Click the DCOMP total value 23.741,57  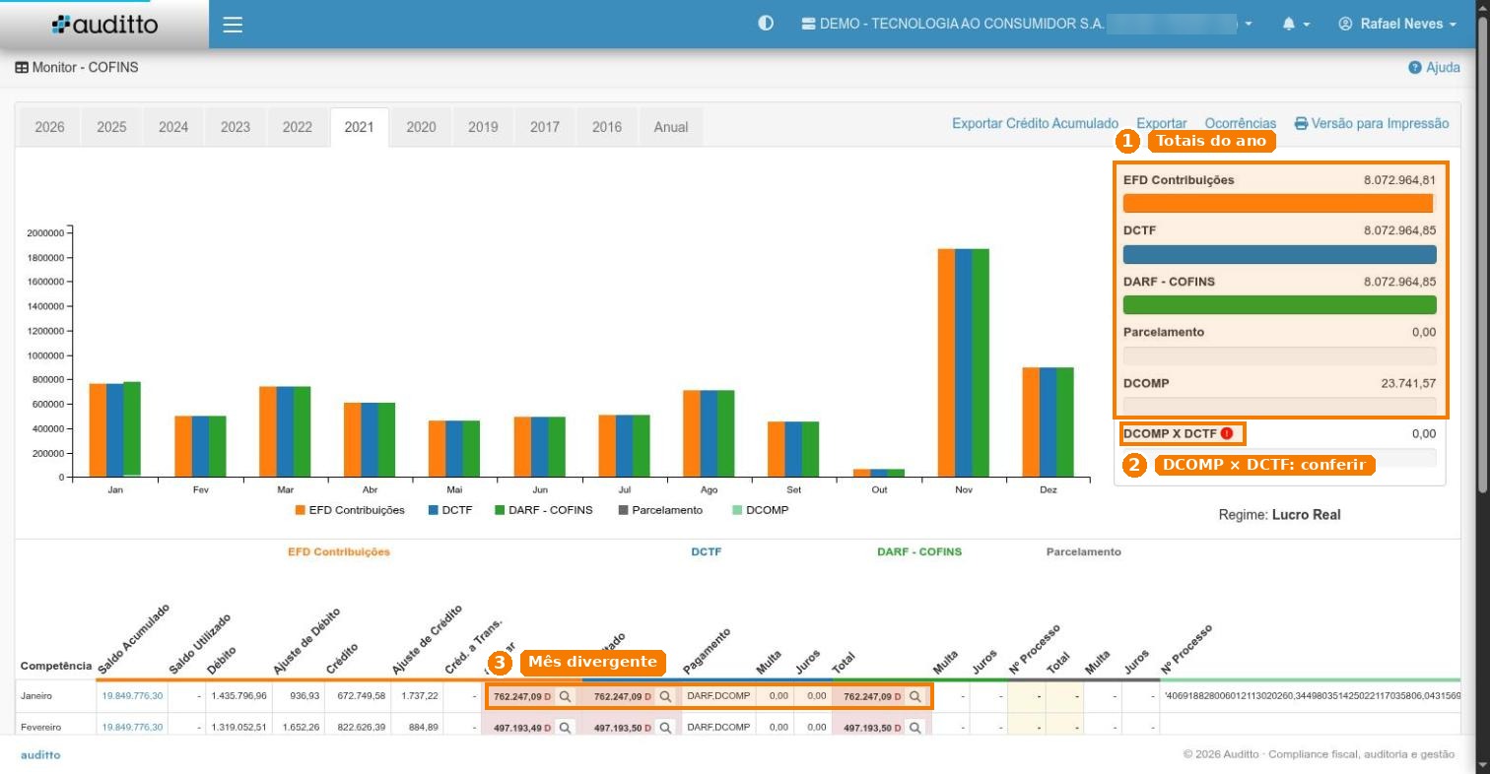click(x=1408, y=383)
